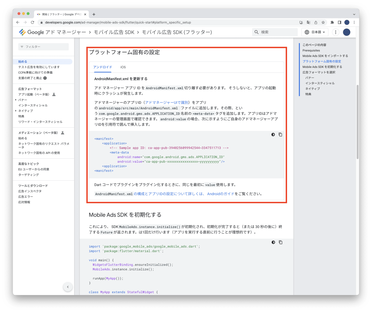Screen dimensions: 372x312
Task: Collapse the left navigation panel
Action: point(68,287)
